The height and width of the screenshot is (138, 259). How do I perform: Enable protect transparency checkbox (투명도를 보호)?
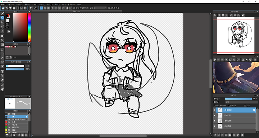[x=215, y=106]
